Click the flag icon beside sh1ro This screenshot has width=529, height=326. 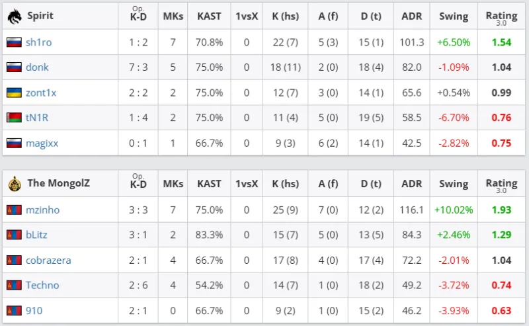coord(14,42)
